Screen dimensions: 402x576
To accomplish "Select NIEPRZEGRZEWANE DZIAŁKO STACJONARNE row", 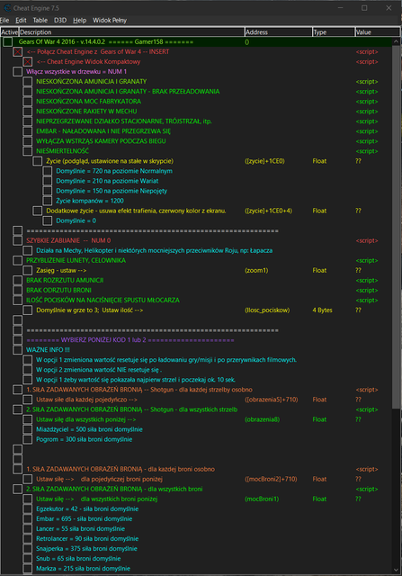I will pyautogui.click(x=124, y=121).
